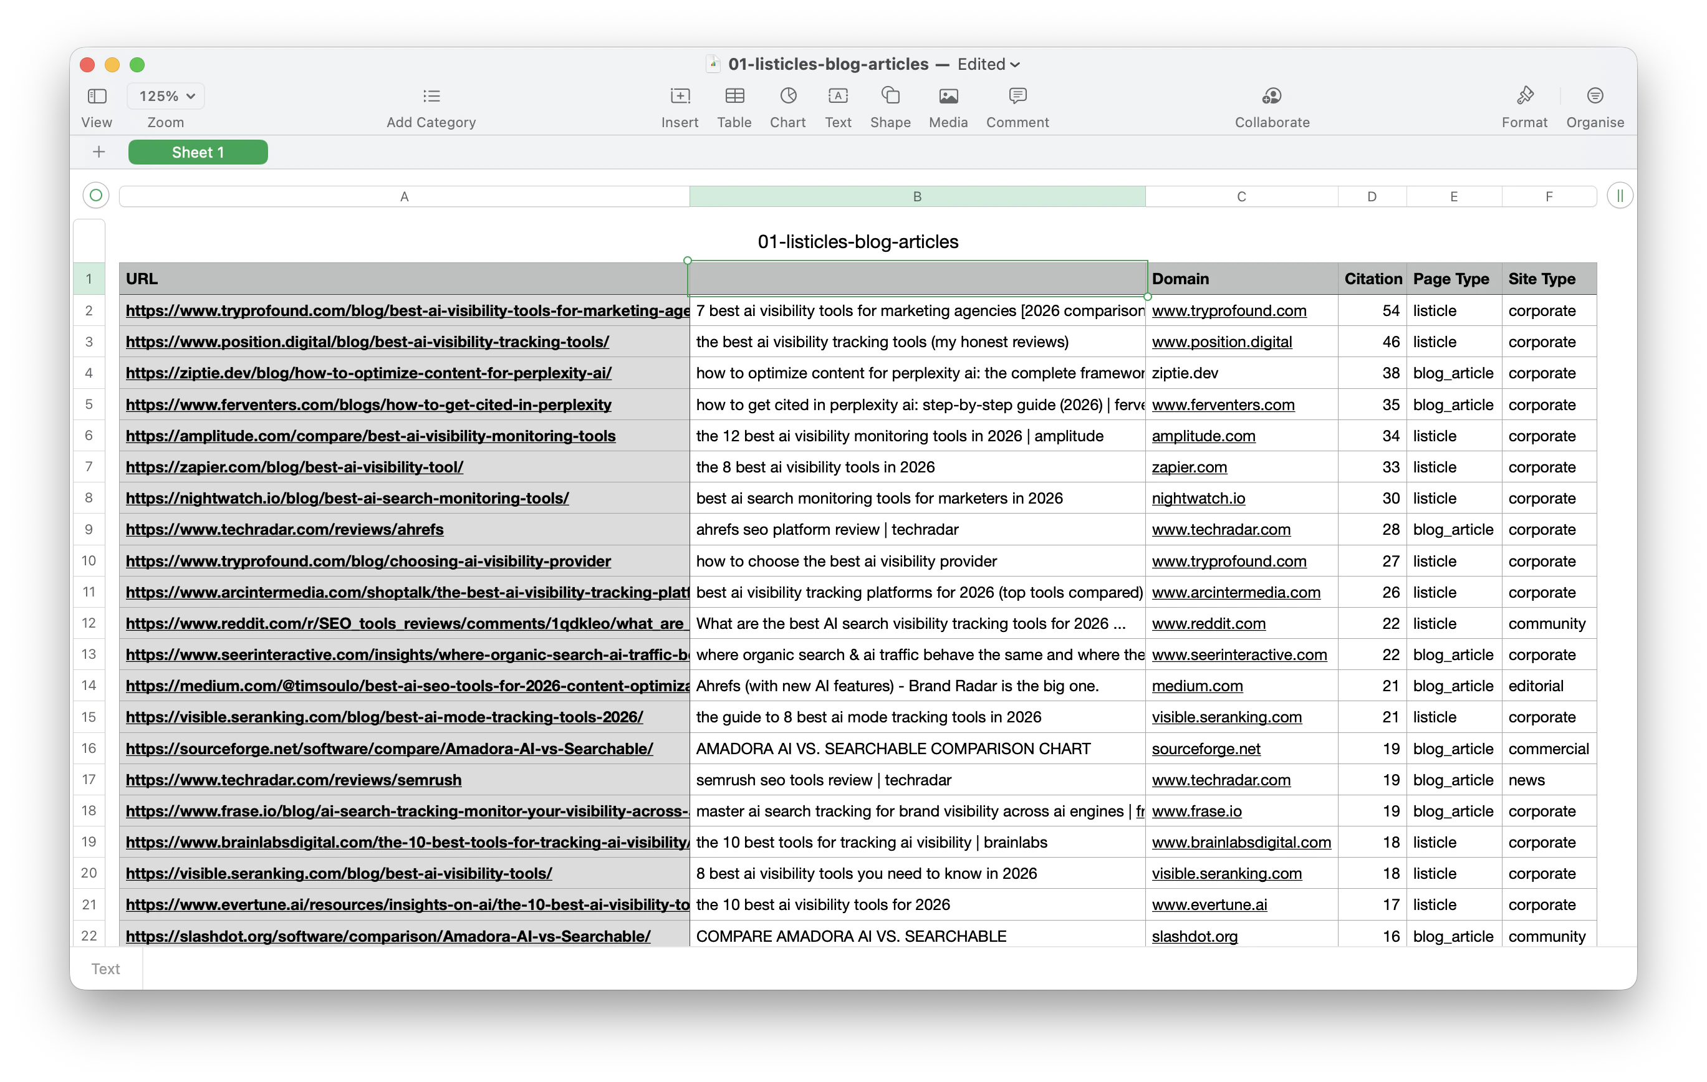Open the position.digital blog URL link
The height and width of the screenshot is (1082, 1707).
[367, 342]
